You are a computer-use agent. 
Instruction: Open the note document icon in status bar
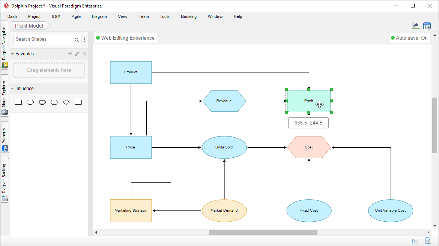click(x=428, y=240)
